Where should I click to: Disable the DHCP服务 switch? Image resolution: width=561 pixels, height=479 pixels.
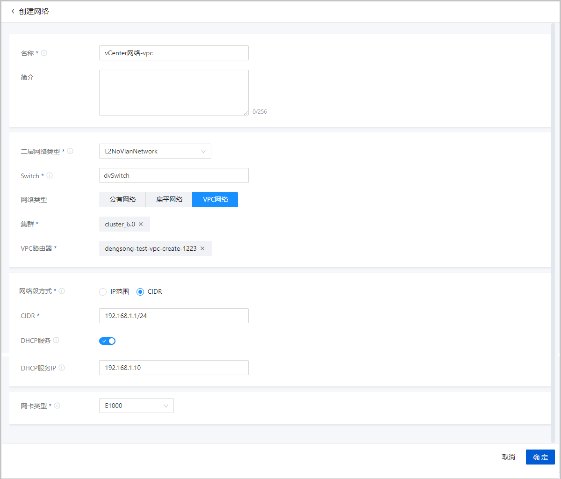(107, 341)
